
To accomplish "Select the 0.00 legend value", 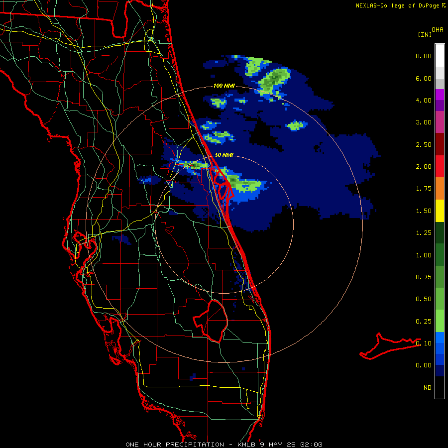I will [x=424, y=365].
